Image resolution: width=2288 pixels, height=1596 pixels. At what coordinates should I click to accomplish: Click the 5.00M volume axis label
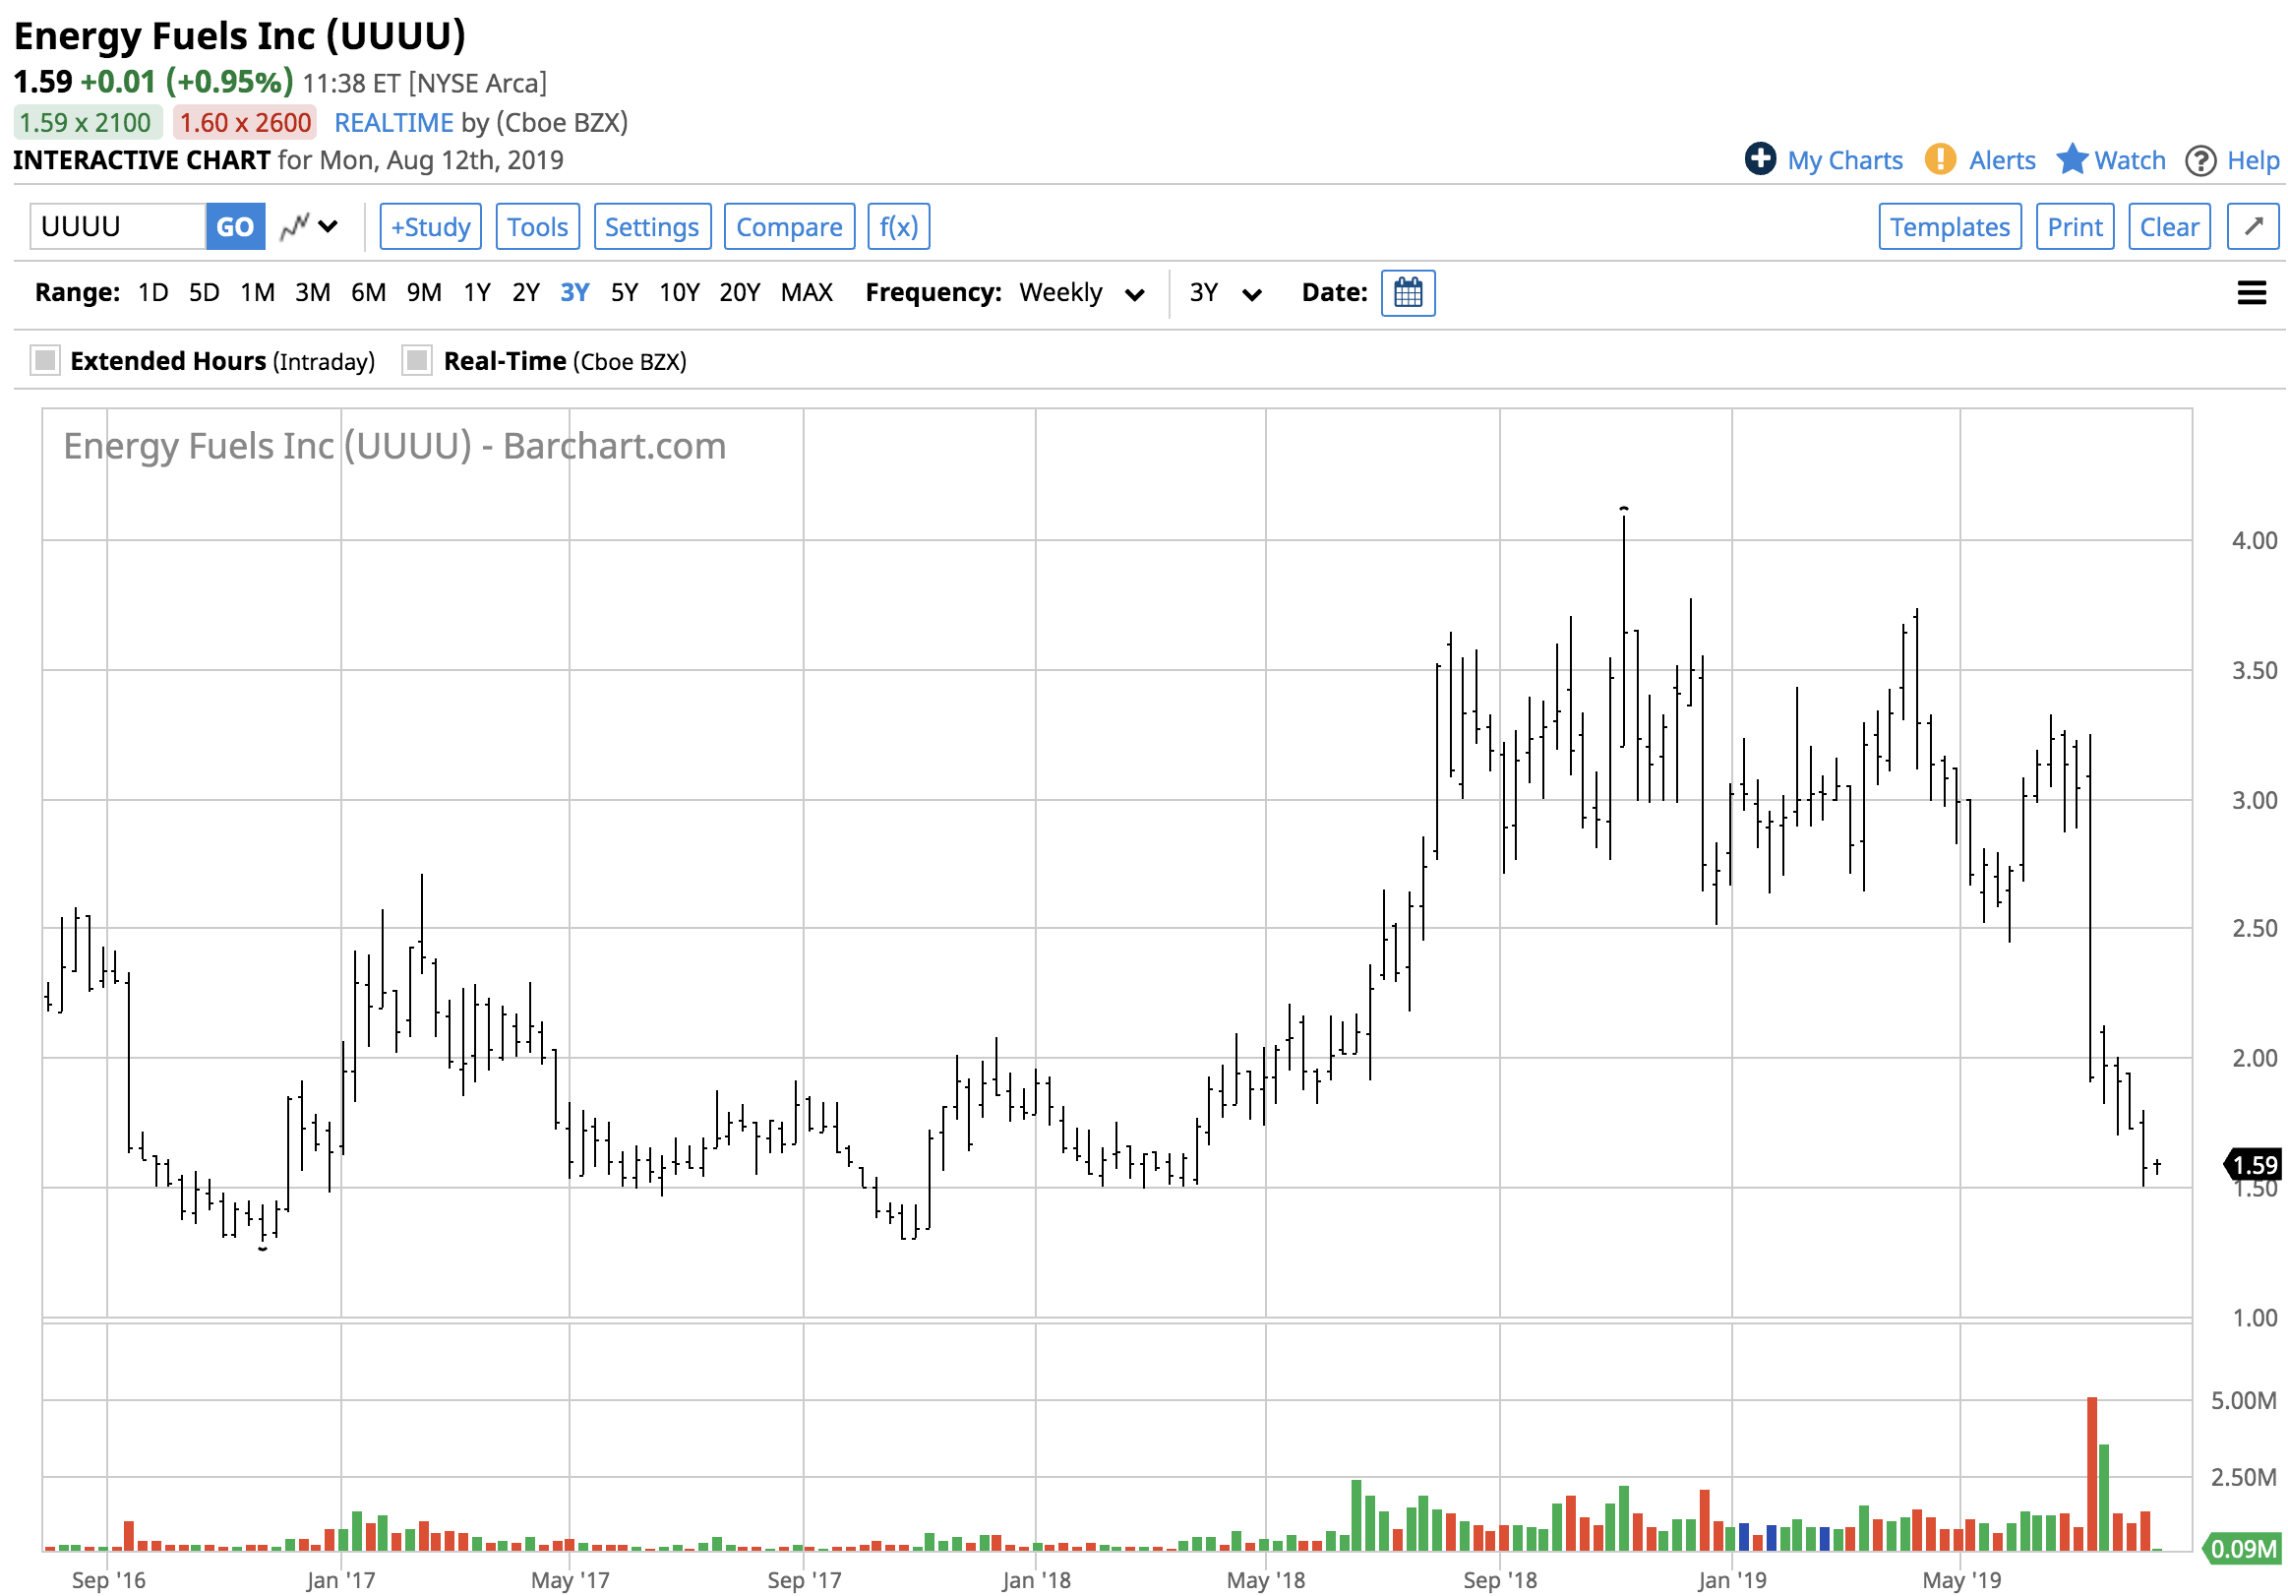pyautogui.click(x=2243, y=1400)
